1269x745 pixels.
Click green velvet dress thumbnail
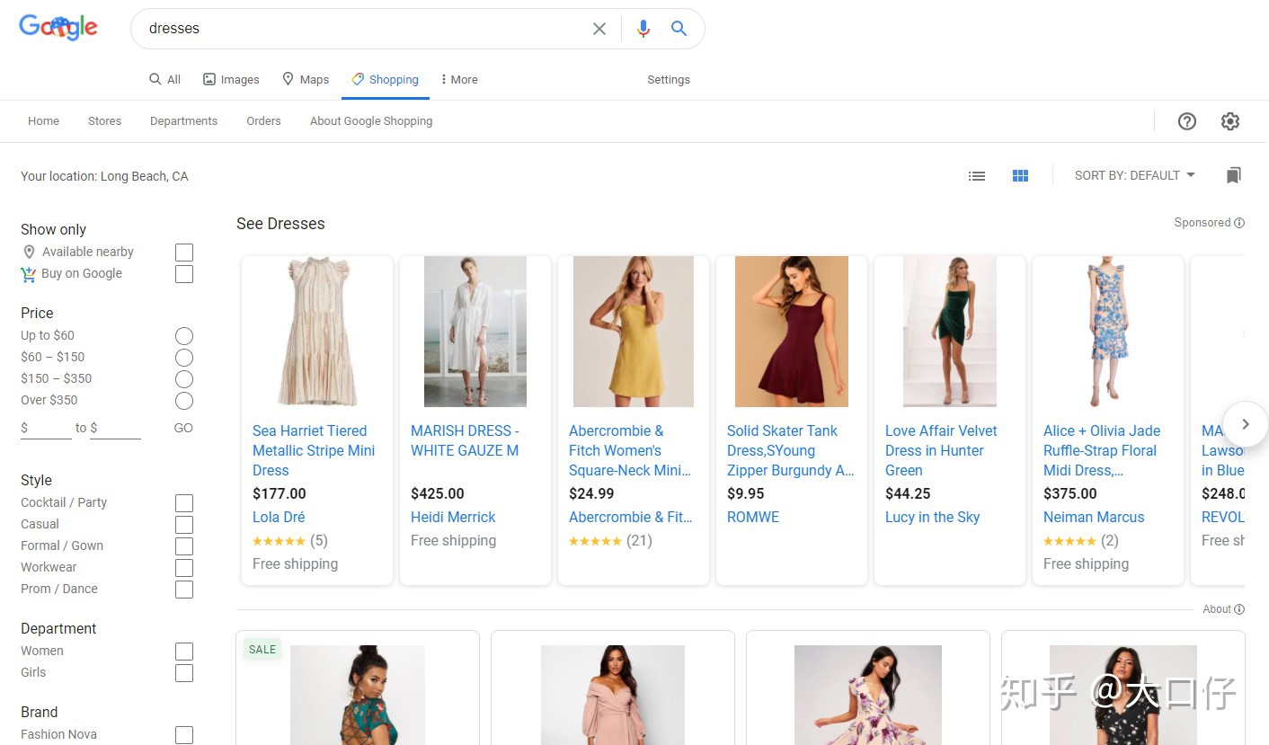(950, 332)
